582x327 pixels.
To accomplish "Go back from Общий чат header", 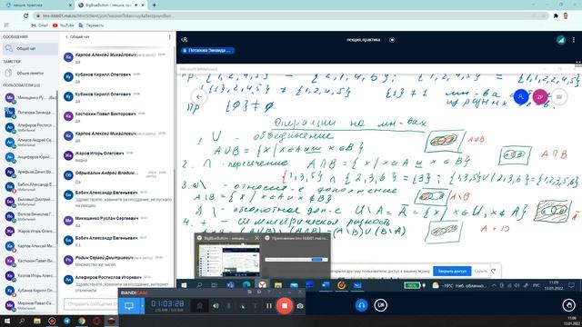I will [76, 36].
